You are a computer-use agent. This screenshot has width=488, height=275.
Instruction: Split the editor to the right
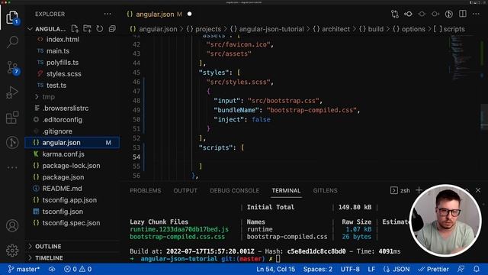[463, 14]
